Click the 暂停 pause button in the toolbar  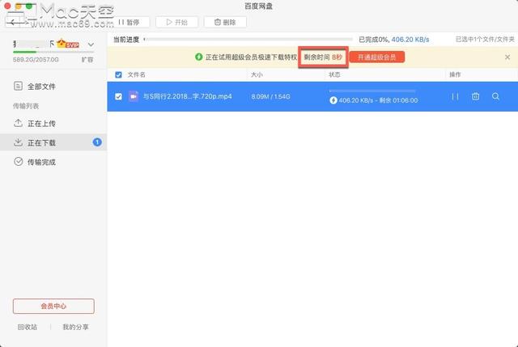(129, 22)
